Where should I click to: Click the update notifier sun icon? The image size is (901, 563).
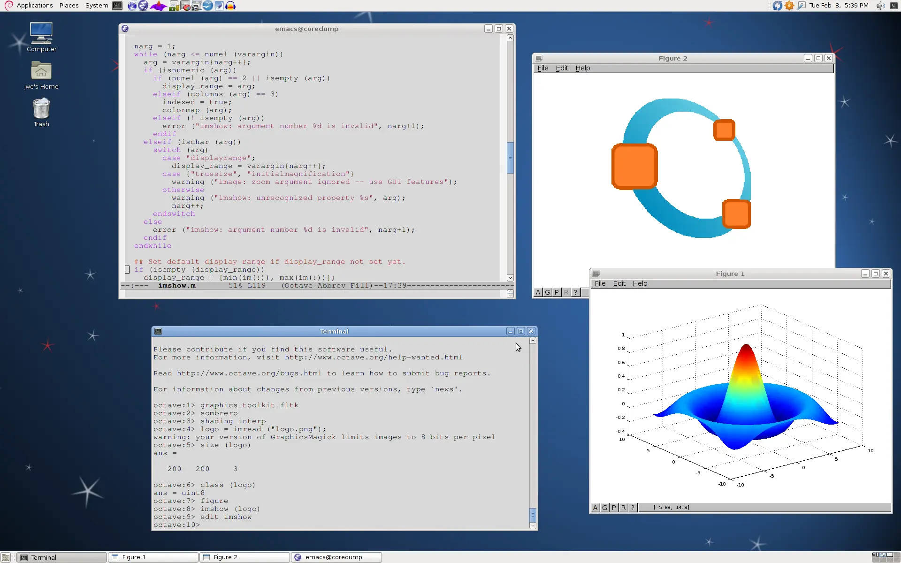tap(789, 6)
